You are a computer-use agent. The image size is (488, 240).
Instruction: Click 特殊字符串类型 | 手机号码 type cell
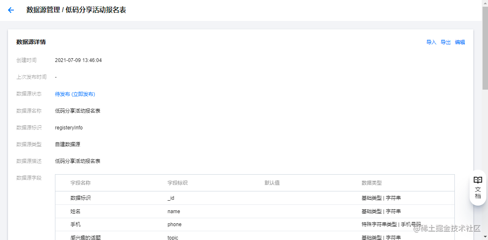click(391, 225)
